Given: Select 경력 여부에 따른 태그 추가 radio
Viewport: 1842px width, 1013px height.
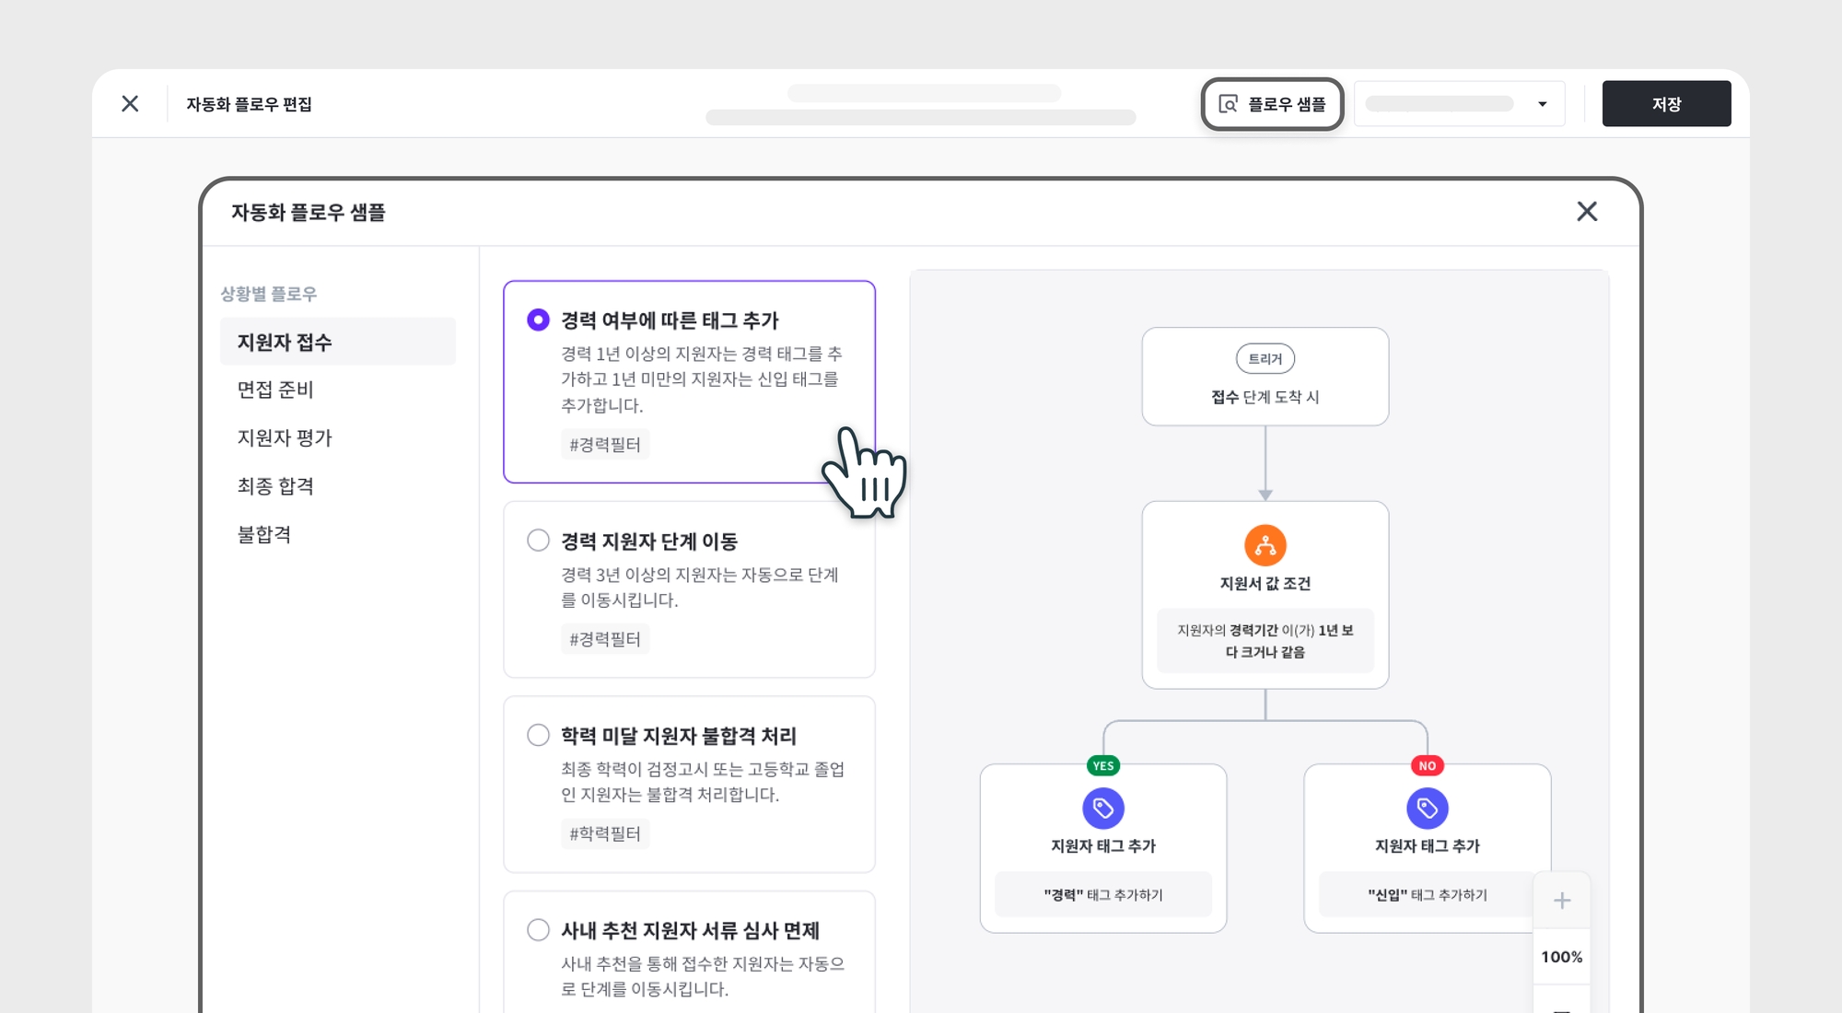Looking at the screenshot, I should coord(539,320).
